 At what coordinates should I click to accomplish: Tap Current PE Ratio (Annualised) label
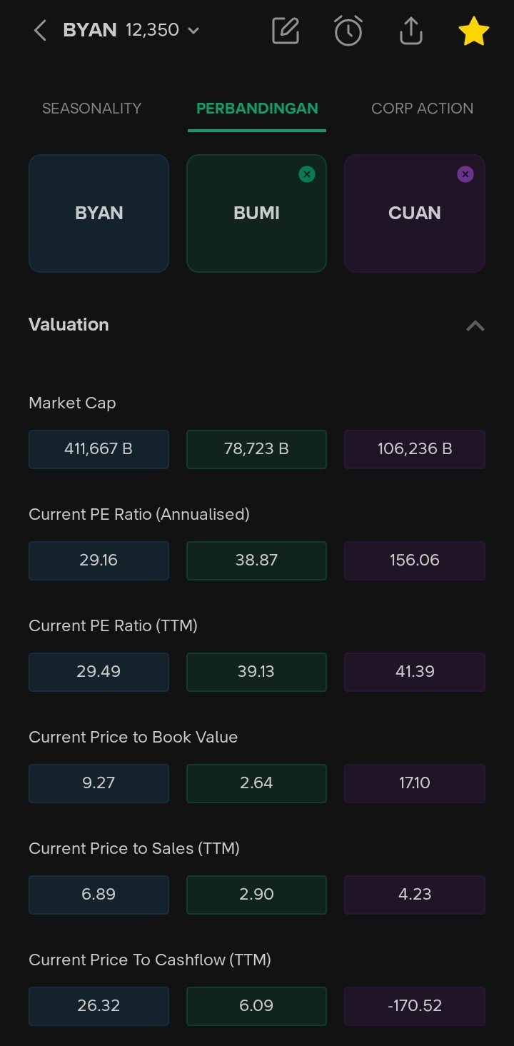[139, 515]
